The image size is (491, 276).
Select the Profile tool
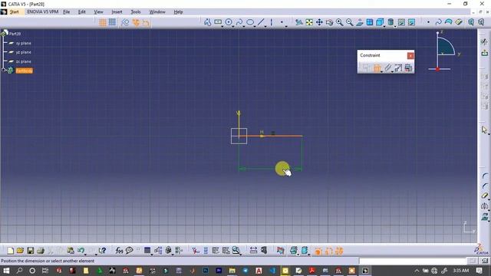207,22
